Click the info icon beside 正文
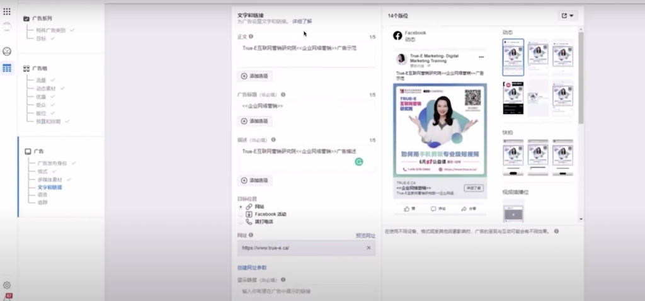This screenshot has width=645, height=301. click(251, 36)
